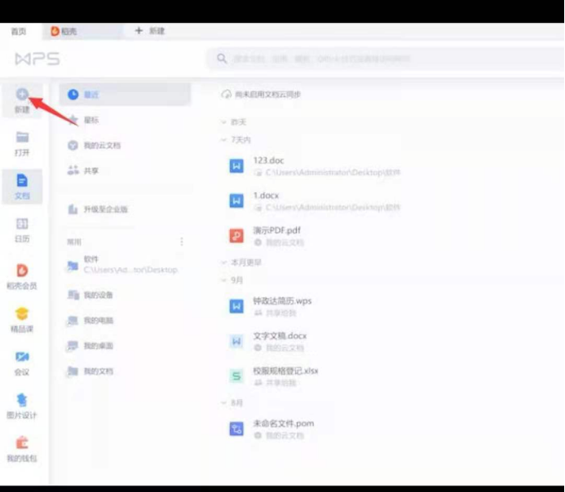
Task: Collapse the 昨天 group chevron
Action: pos(223,122)
